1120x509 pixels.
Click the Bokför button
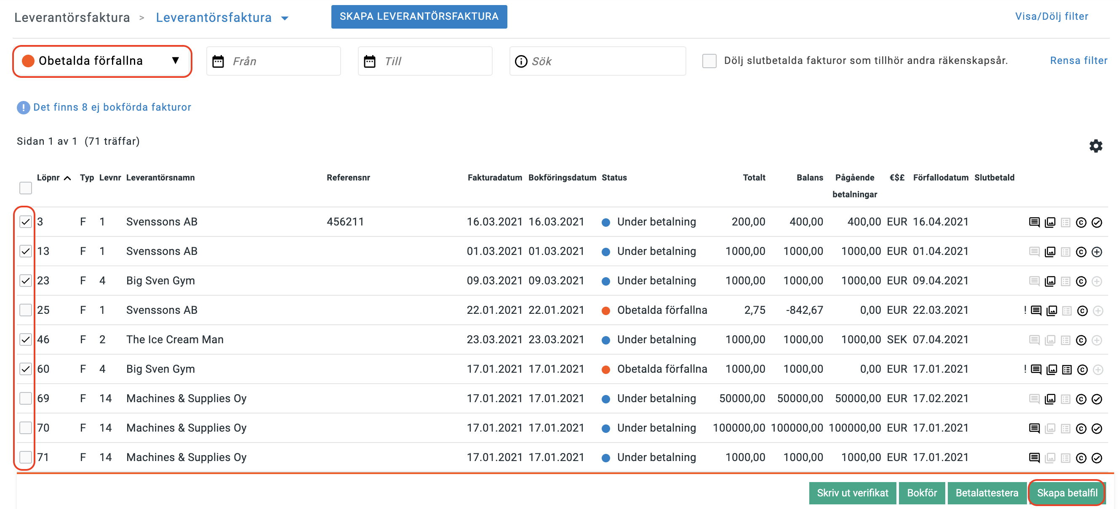click(922, 493)
